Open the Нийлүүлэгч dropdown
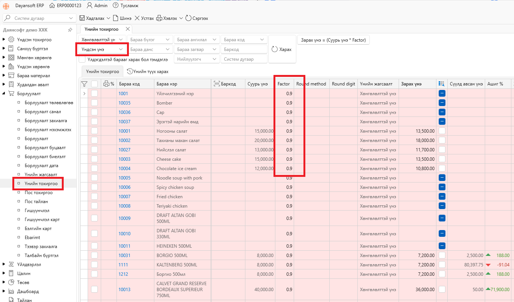This screenshot has width=514, height=302. (x=197, y=59)
